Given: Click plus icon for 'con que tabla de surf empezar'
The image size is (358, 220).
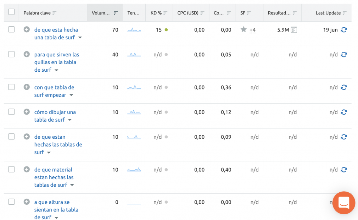Looking at the screenshot, I should click(27, 87).
